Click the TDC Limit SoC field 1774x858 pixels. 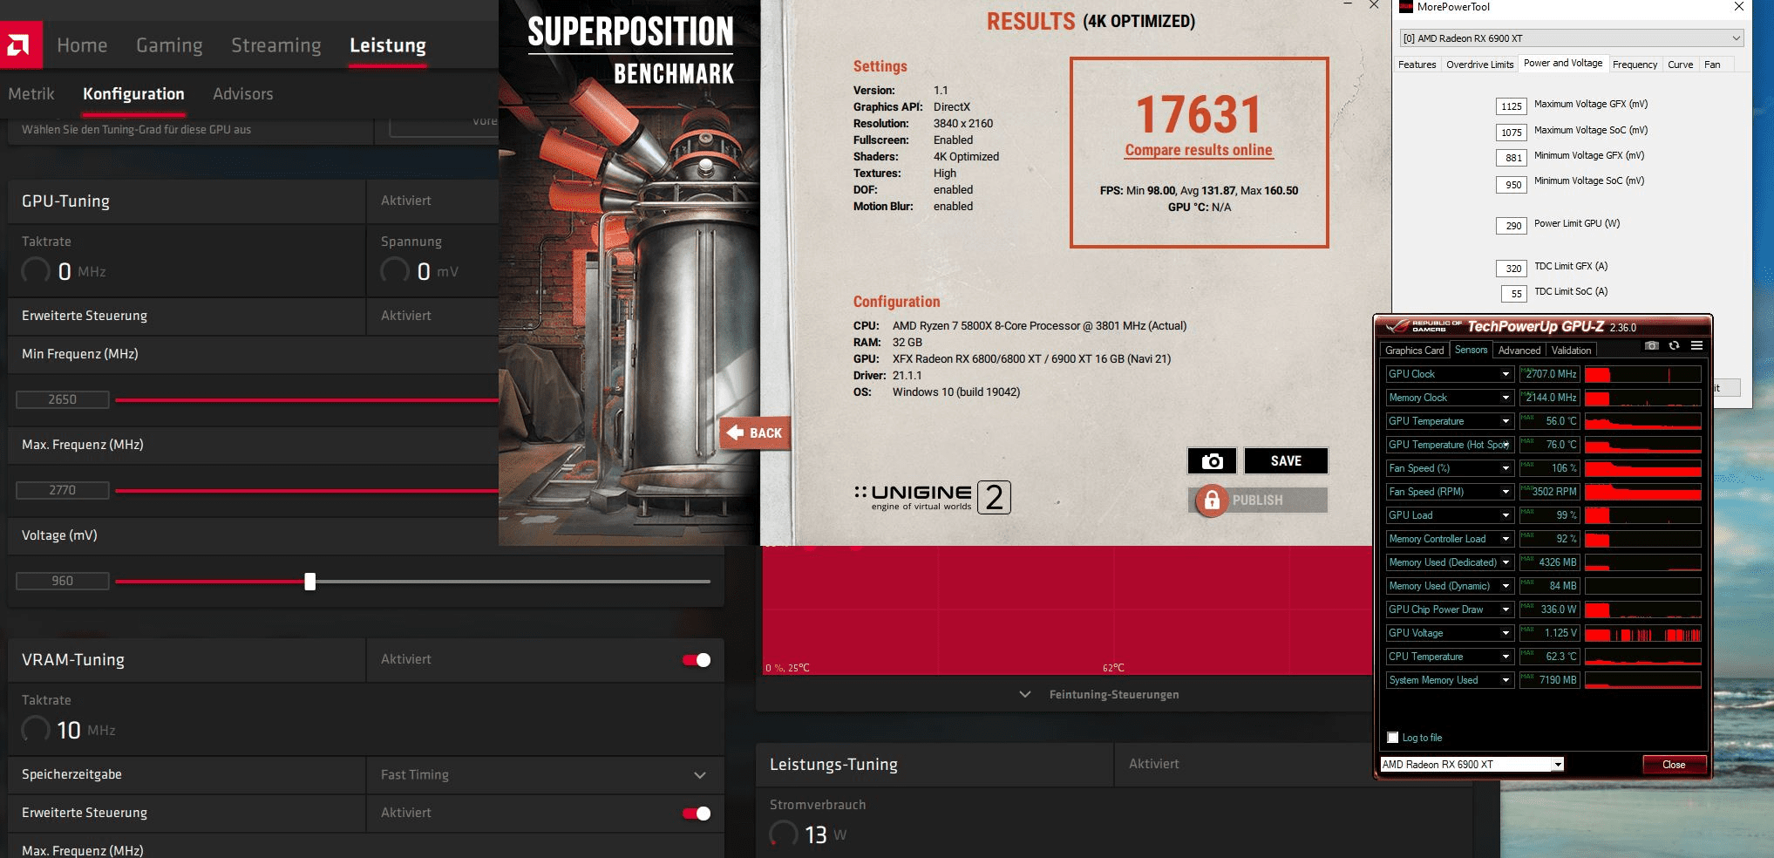pyautogui.click(x=1513, y=294)
